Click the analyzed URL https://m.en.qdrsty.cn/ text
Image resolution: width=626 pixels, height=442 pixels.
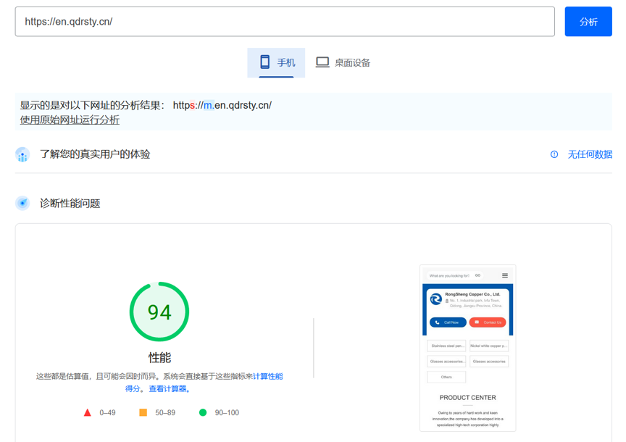click(222, 104)
